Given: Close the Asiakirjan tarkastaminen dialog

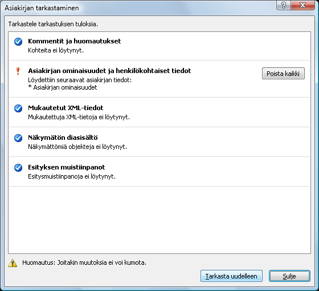Looking at the screenshot, I should click(x=302, y=5).
